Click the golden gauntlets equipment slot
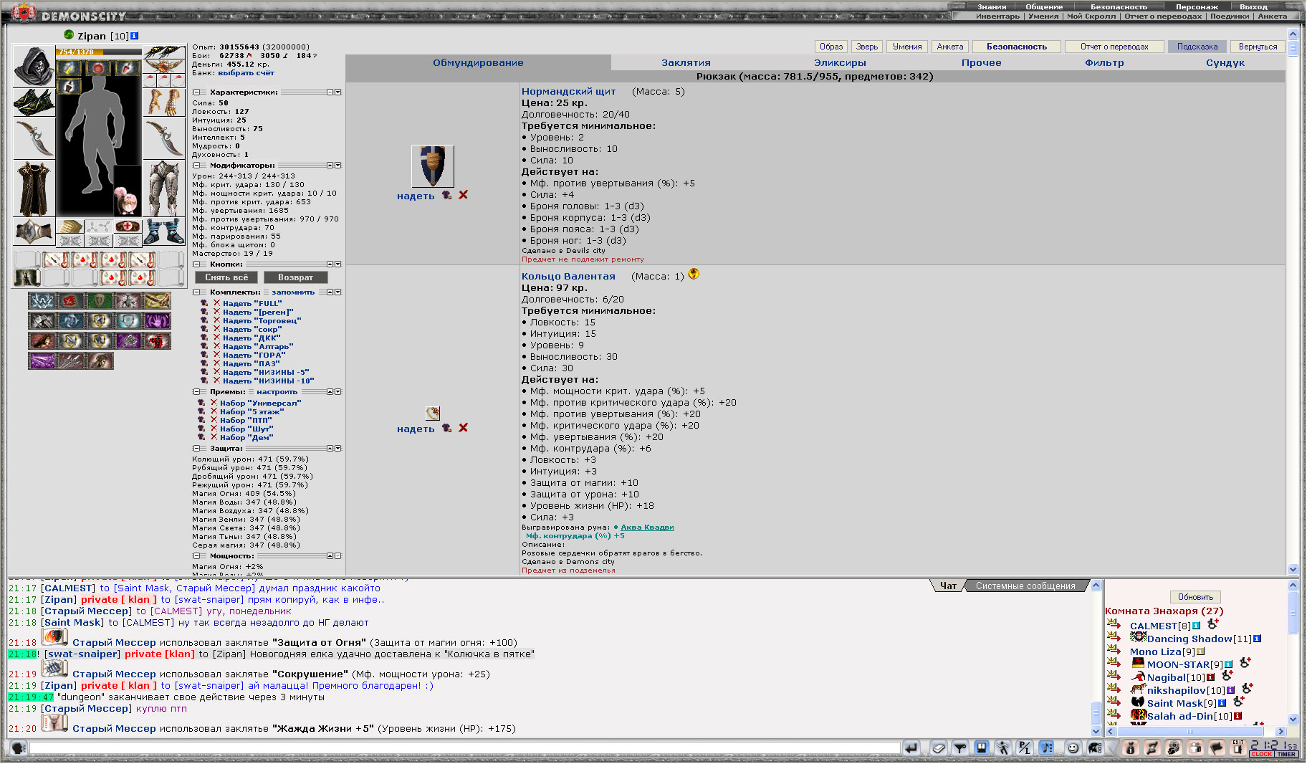The image size is (1307, 764). coord(164,102)
